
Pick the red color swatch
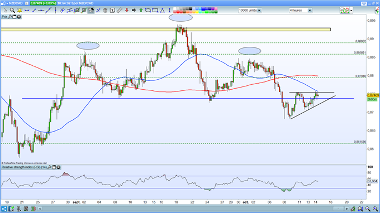[x=178, y=12]
